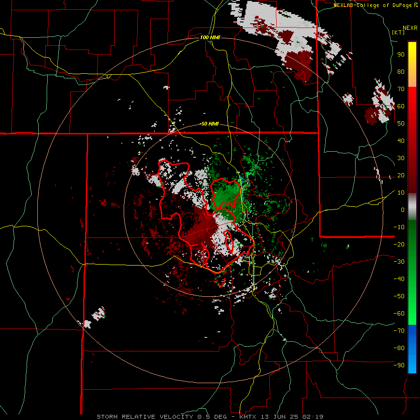
Task: Click the 70 value on velocity scale
Action: tap(401, 89)
